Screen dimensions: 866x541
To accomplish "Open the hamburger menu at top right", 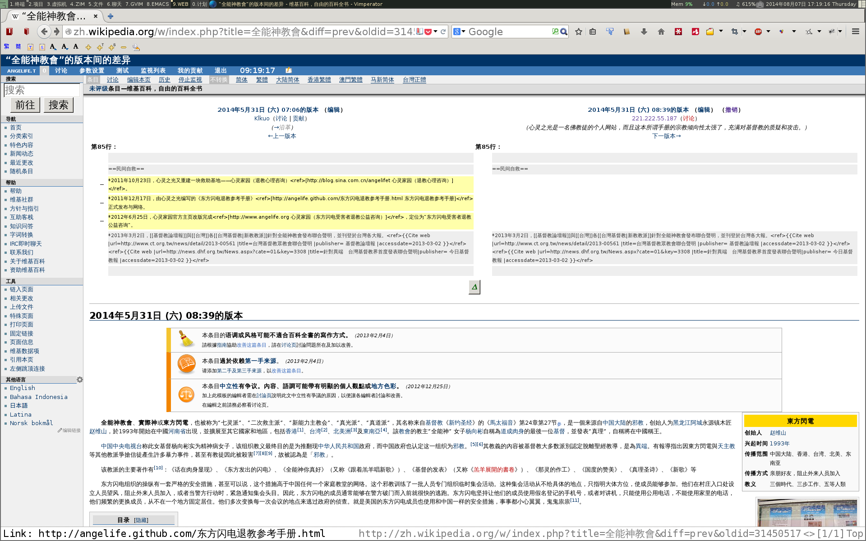I will tap(855, 32).
